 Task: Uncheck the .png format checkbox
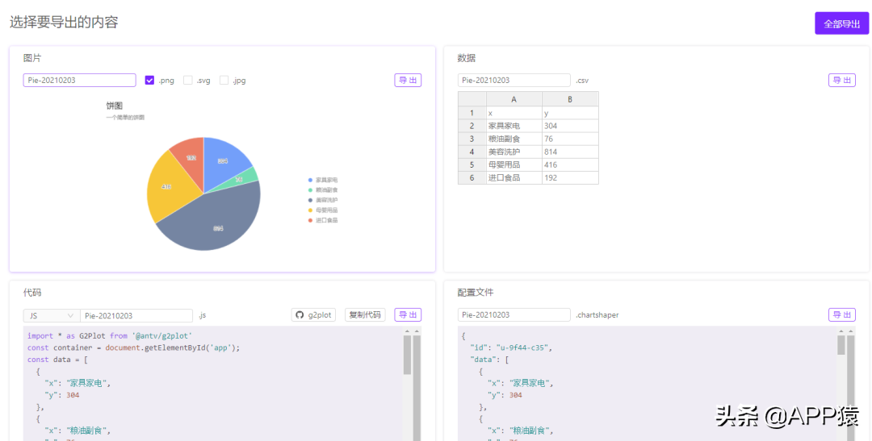[149, 80]
